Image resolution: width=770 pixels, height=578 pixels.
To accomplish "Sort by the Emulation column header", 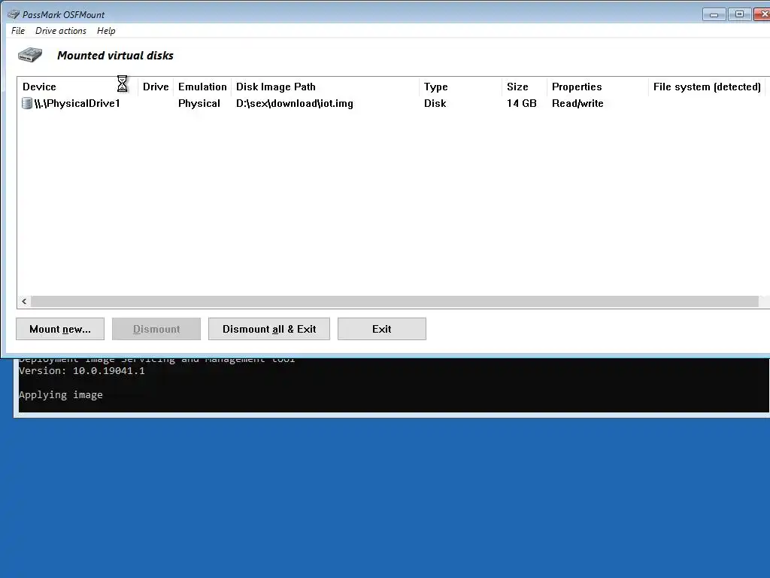I will point(202,87).
